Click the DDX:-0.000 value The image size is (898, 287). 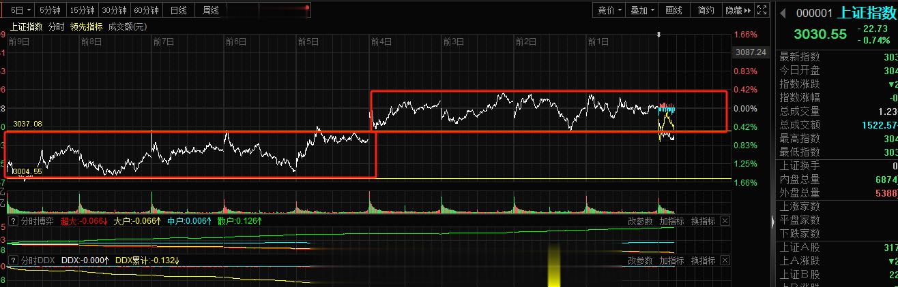tap(85, 260)
